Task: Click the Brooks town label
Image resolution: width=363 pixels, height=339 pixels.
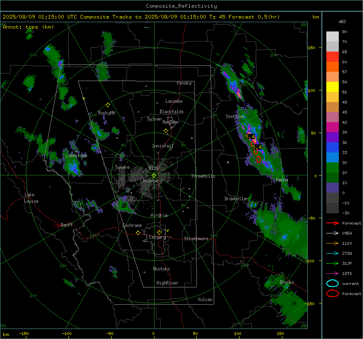Action: tap(287, 282)
